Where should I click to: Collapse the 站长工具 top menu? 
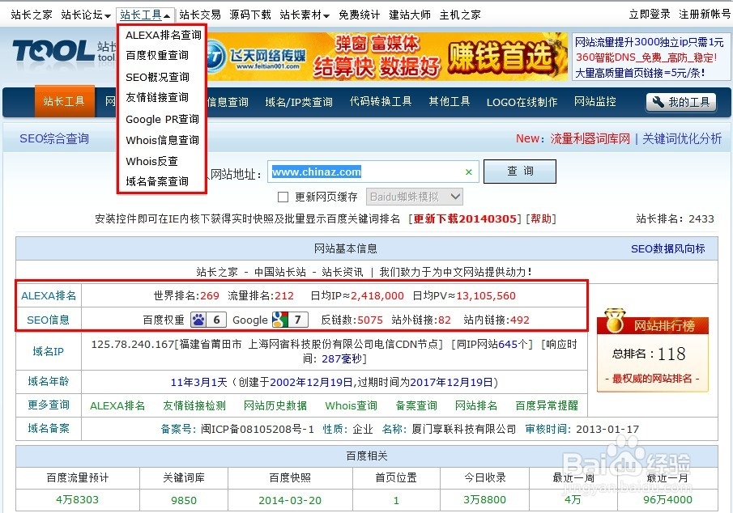pos(145,15)
